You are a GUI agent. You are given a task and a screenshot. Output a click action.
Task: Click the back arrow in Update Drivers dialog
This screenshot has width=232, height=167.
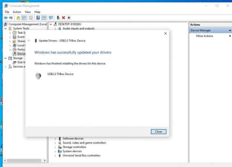coord(29,40)
